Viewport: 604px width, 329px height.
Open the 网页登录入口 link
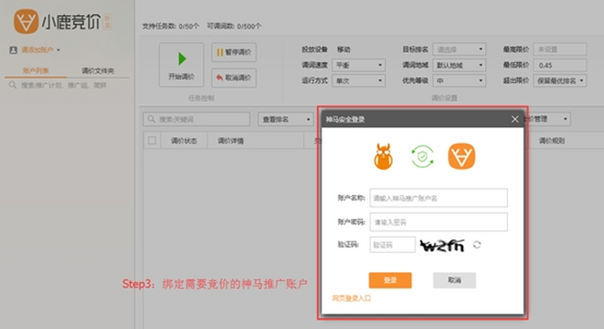[x=351, y=298]
